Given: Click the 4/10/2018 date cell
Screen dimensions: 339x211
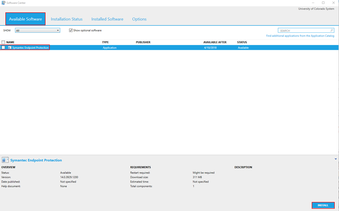Looking at the screenshot, I should [x=210, y=48].
